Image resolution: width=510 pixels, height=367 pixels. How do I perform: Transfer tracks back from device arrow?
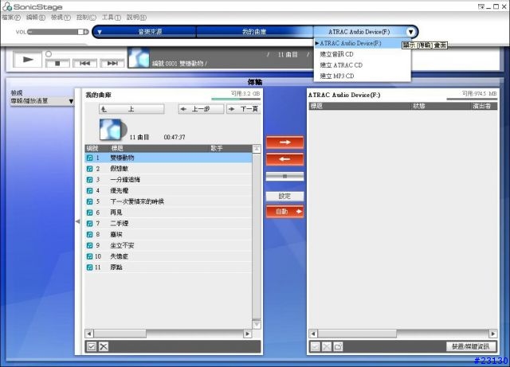pyautogui.click(x=285, y=159)
